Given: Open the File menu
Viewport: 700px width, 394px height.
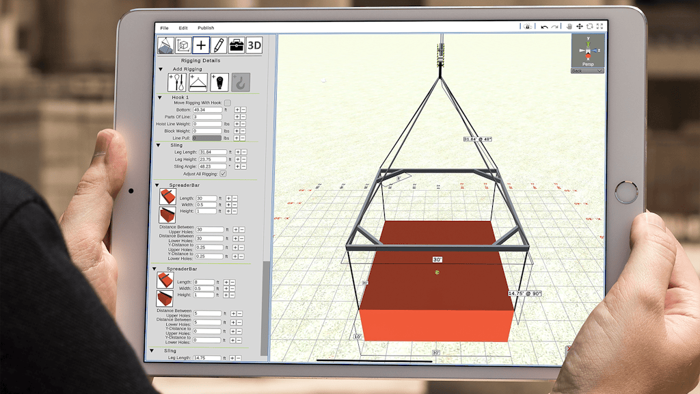Looking at the screenshot, I should point(164,28).
